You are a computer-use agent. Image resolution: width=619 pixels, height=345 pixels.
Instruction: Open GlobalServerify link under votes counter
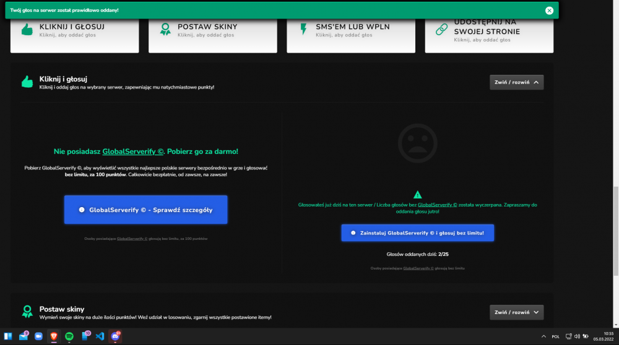click(418, 268)
